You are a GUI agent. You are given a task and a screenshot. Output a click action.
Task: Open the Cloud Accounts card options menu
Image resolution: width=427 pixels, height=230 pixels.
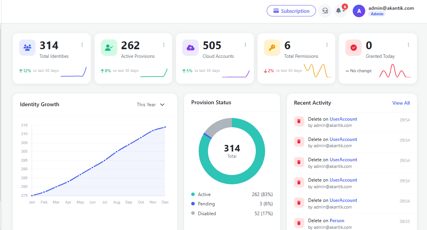coord(245,45)
